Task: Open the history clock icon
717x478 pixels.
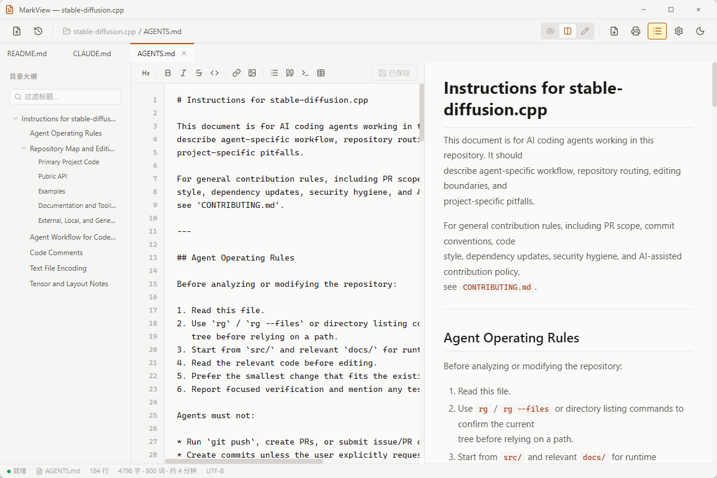Action: click(38, 31)
